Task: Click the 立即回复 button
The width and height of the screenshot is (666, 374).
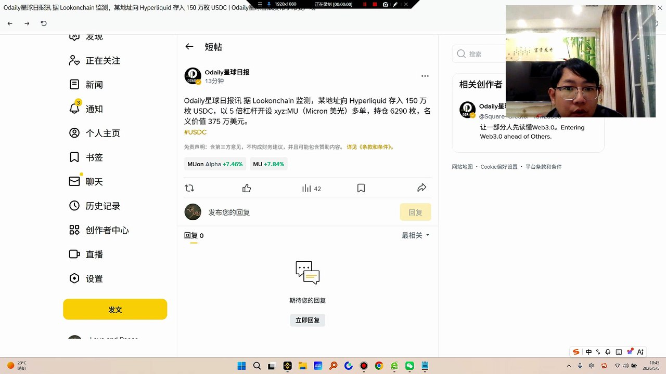Action: [x=308, y=320]
